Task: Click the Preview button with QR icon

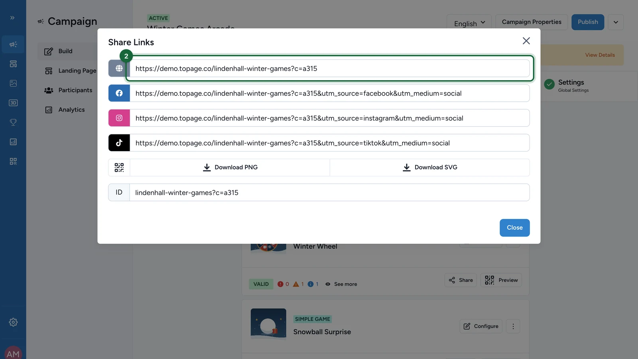Action: click(501, 280)
